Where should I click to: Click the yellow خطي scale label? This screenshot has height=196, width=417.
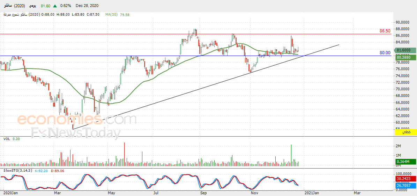click(x=406, y=132)
